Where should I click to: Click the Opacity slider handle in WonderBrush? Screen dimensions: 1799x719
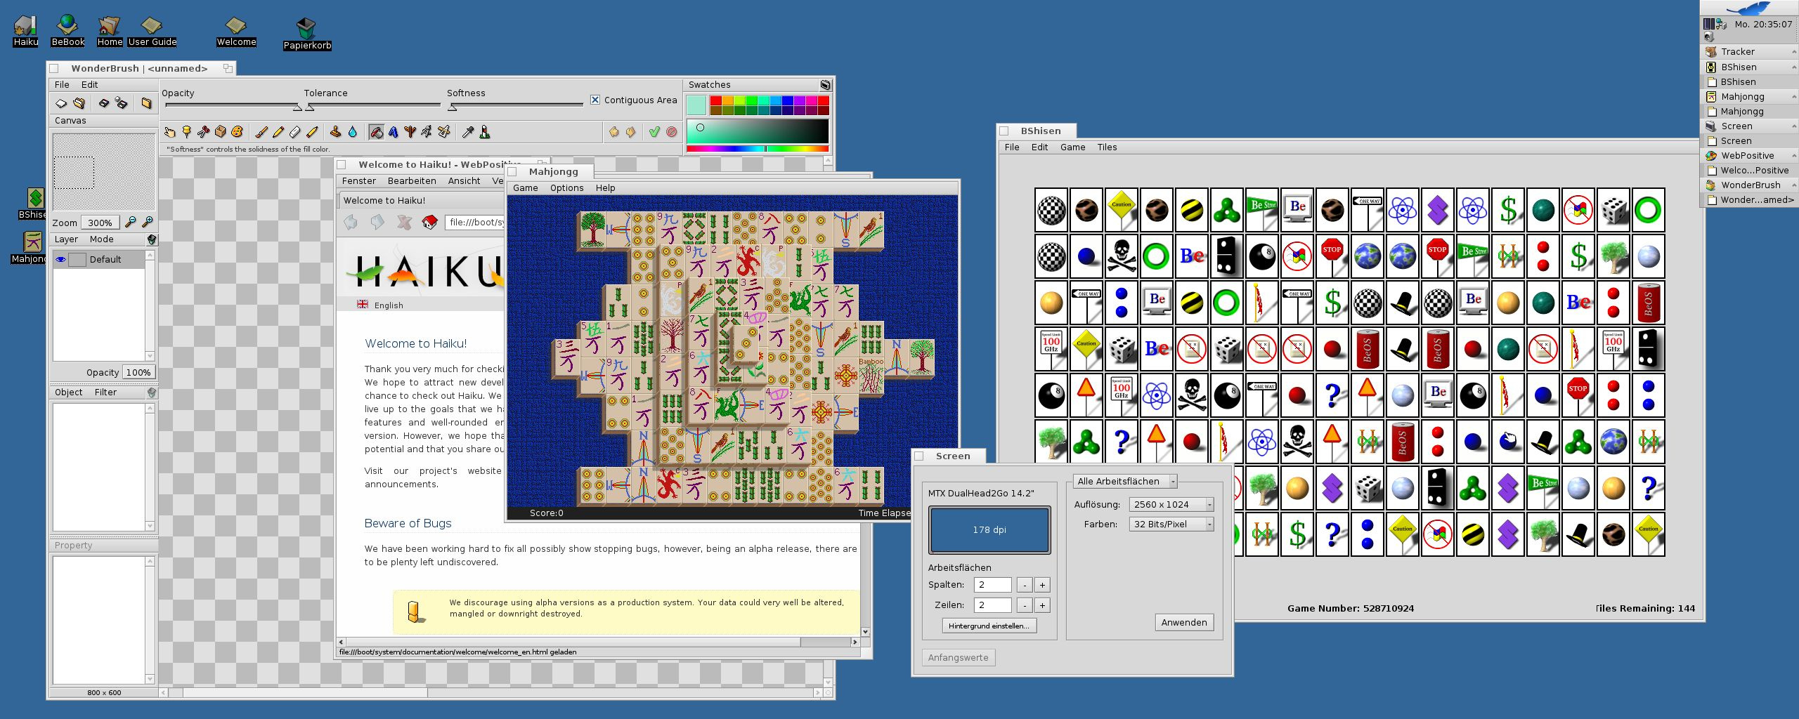tap(297, 107)
